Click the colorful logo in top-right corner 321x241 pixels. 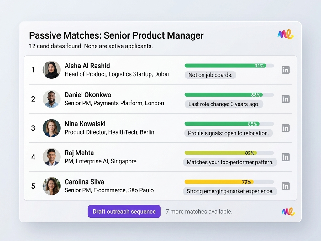pos(285,35)
